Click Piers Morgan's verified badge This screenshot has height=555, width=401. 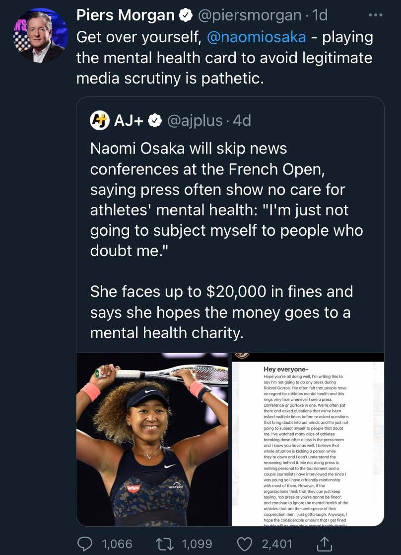click(186, 15)
